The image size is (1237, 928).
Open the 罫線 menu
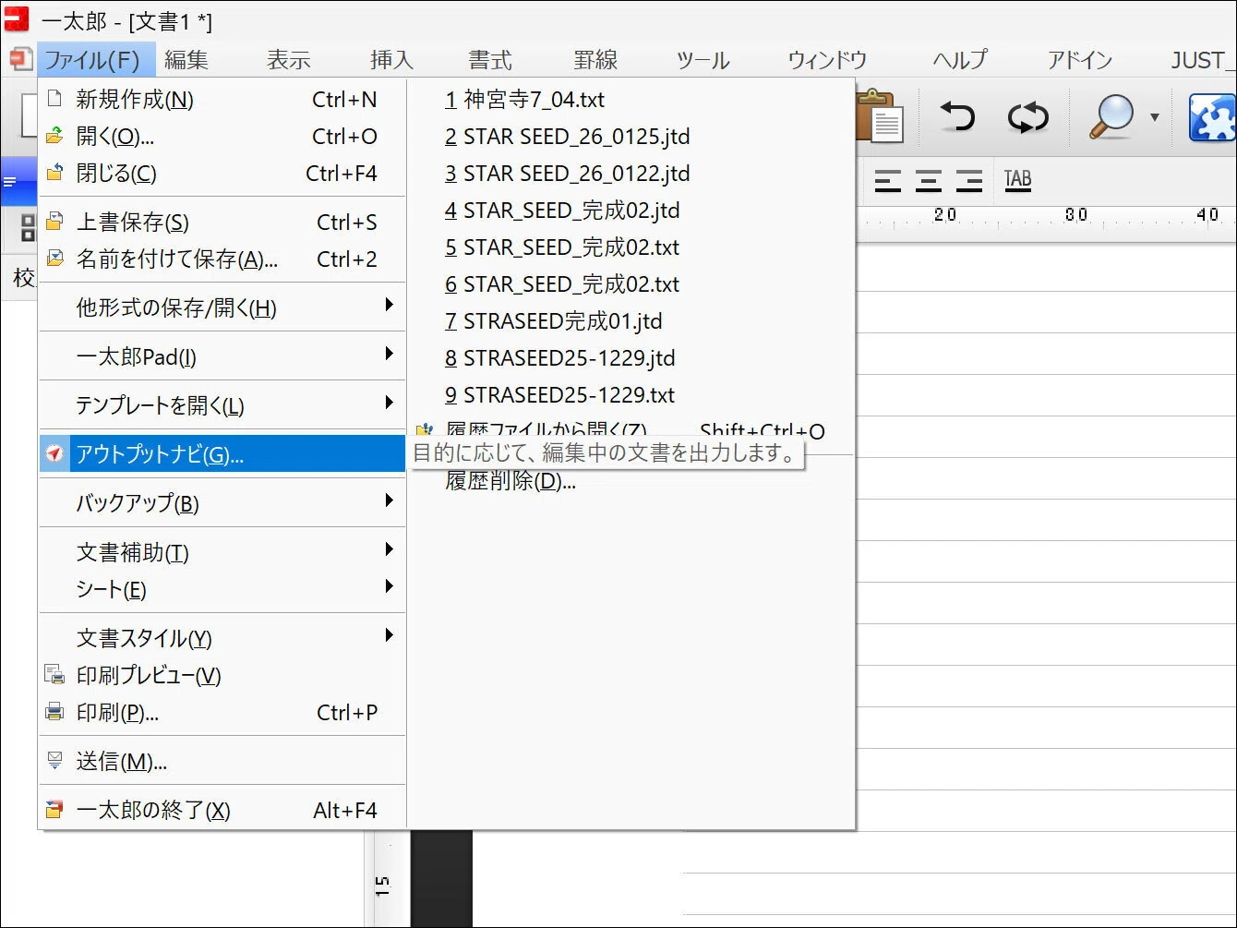(x=595, y=60)
